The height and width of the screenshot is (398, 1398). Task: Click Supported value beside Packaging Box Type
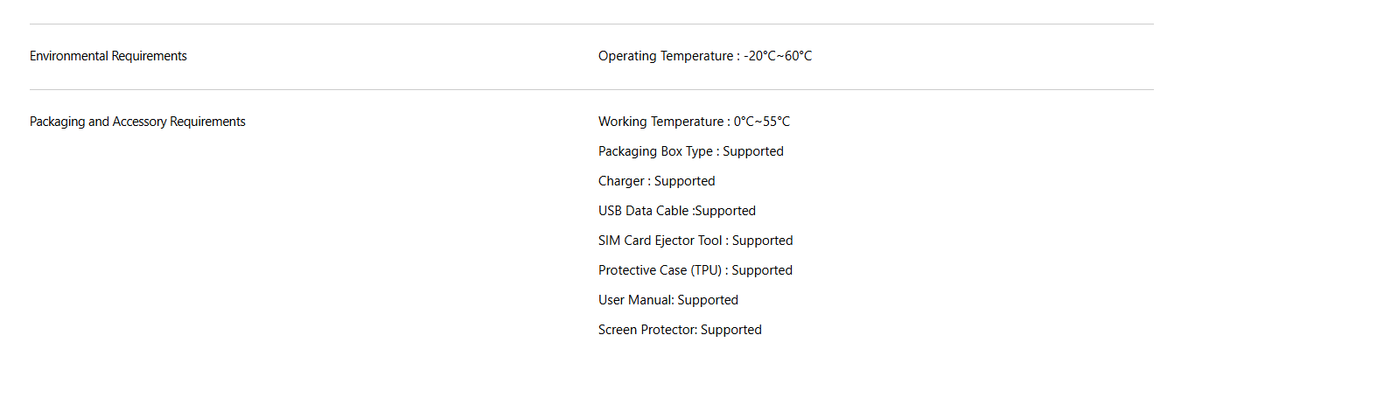[753, 151]
